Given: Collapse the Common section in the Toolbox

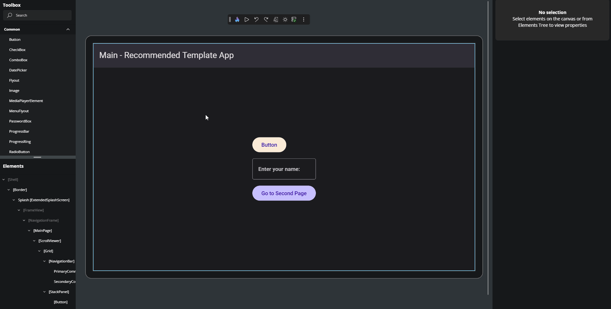Looking at the screenshot, I should click(x=68, y=29).
